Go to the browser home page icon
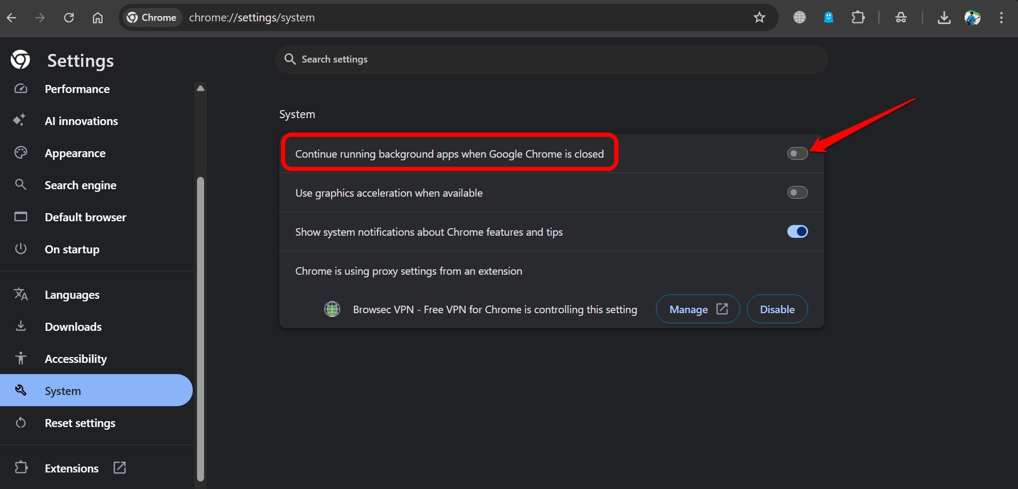This screenshot has width=1018, height=489. [98, 18]
